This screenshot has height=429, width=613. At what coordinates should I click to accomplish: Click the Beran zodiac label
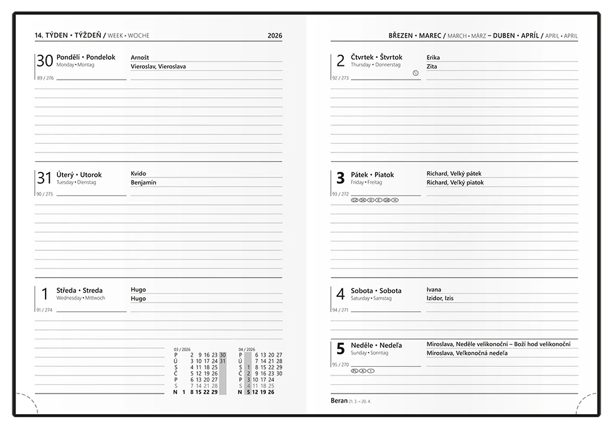coord(339,400)
